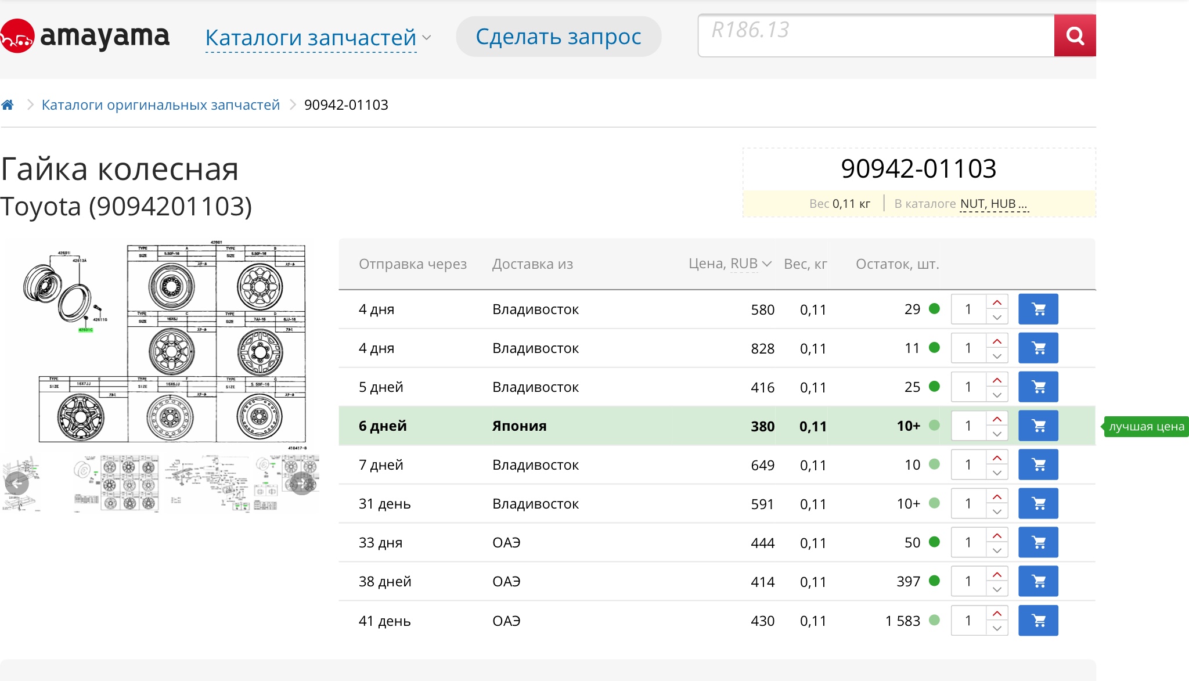Open Каталоги оригинальных запчастей breadcrumb link

(160, 105)
